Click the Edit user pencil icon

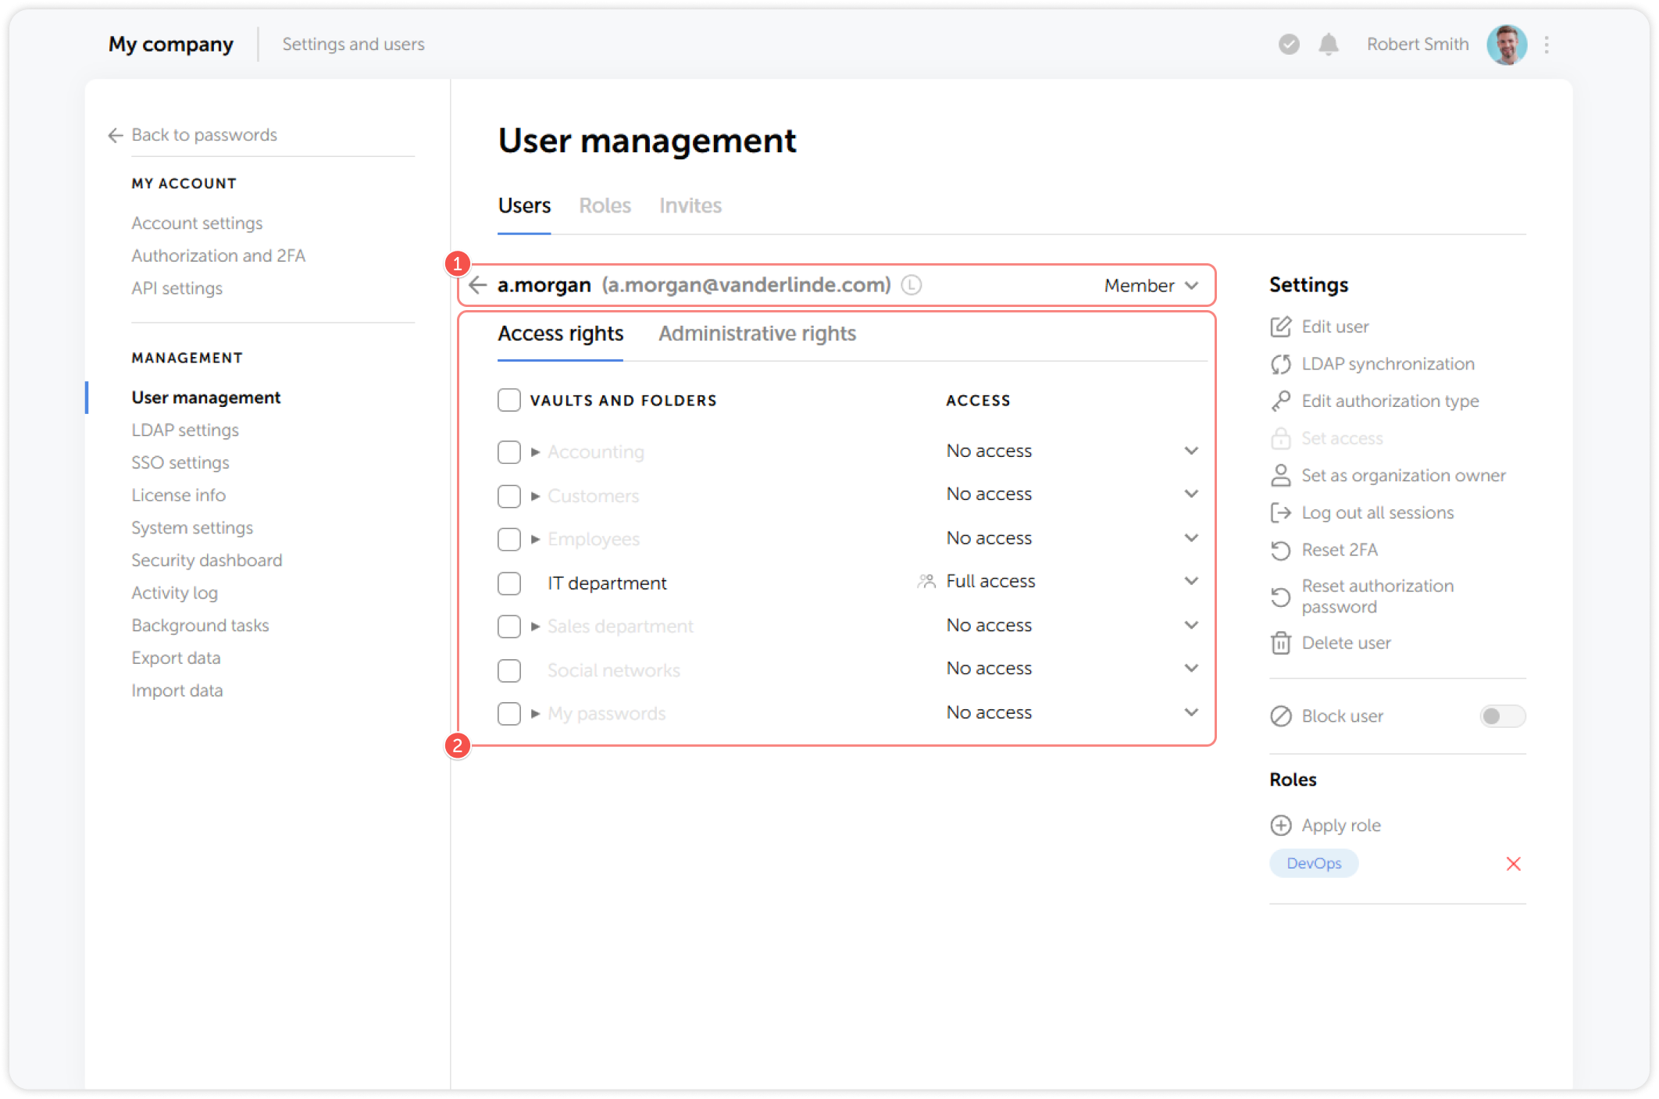1280,326
